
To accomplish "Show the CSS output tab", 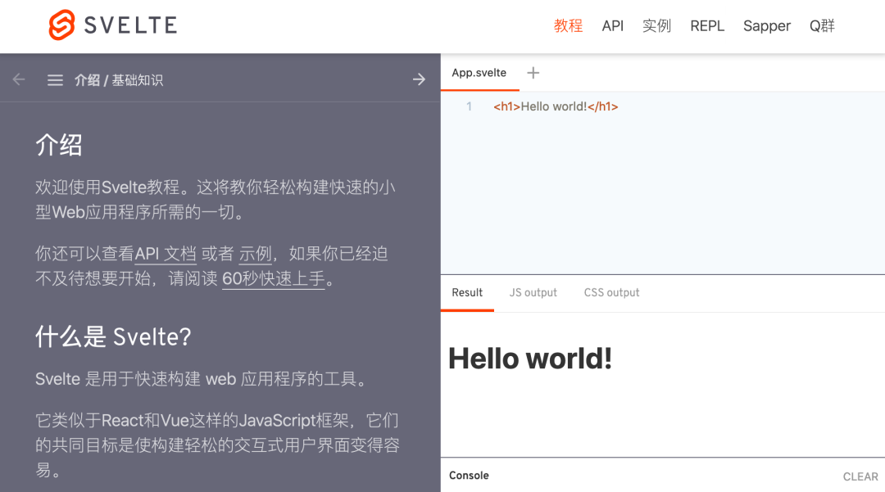I will click(611, 293).
